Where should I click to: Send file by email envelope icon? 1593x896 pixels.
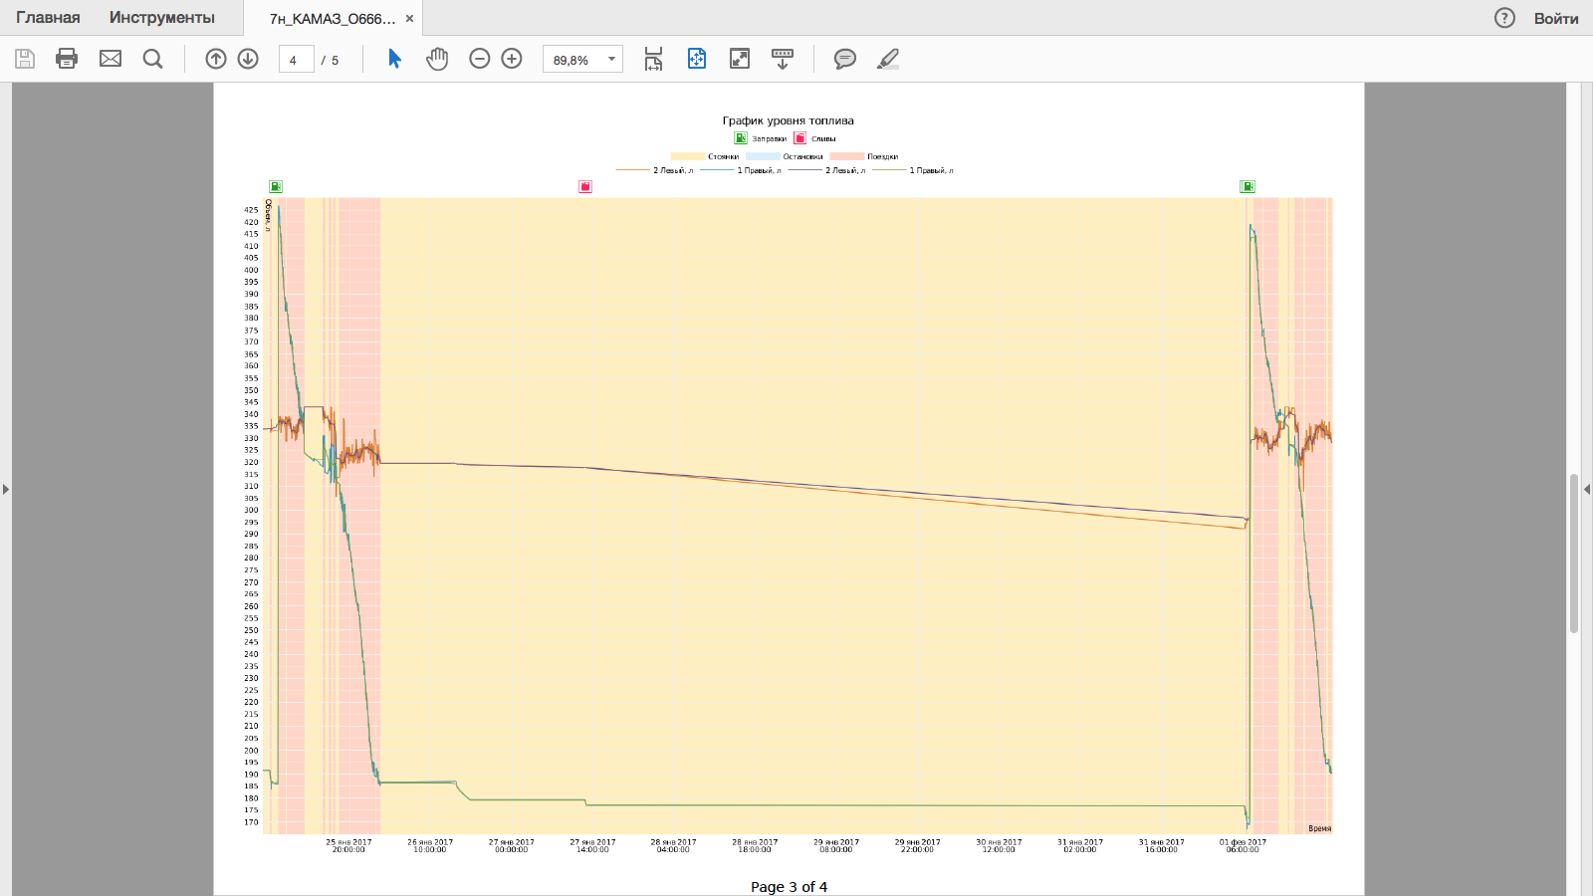coord(111,59)
